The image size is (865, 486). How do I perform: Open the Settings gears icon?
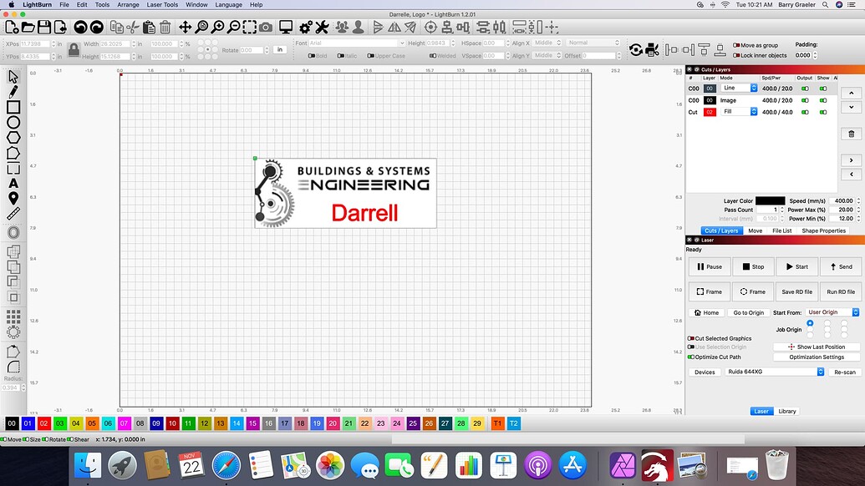[306, 27]
